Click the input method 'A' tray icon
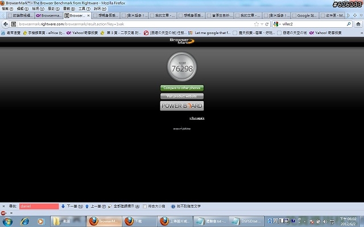 click(275, 221)
